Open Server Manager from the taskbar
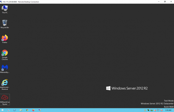Screen dimensions: 174x112 coord(8,110)
